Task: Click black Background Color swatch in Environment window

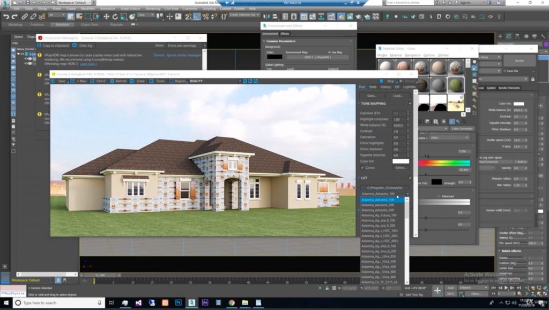Action: pyautogui.click(x=274, y=57)
